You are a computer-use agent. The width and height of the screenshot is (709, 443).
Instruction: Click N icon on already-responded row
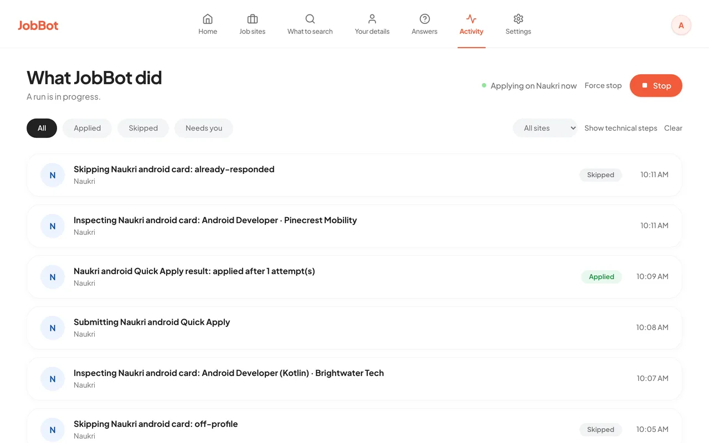pyautogui.click(x=53, y=175)
